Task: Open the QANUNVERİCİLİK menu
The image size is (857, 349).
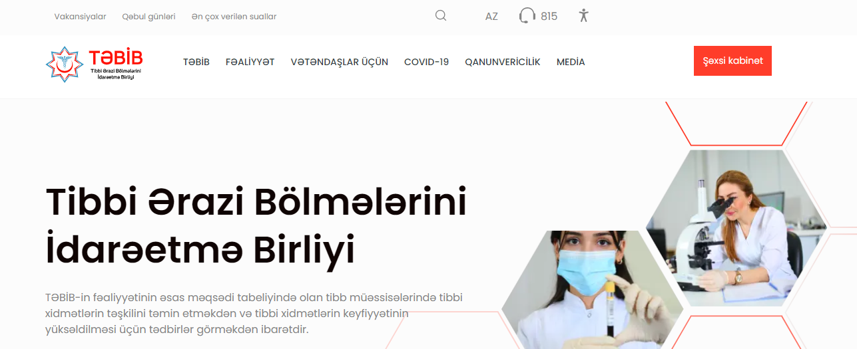Action: coord(503,62)
